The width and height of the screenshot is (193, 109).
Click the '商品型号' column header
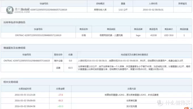[x=153, y=29]
